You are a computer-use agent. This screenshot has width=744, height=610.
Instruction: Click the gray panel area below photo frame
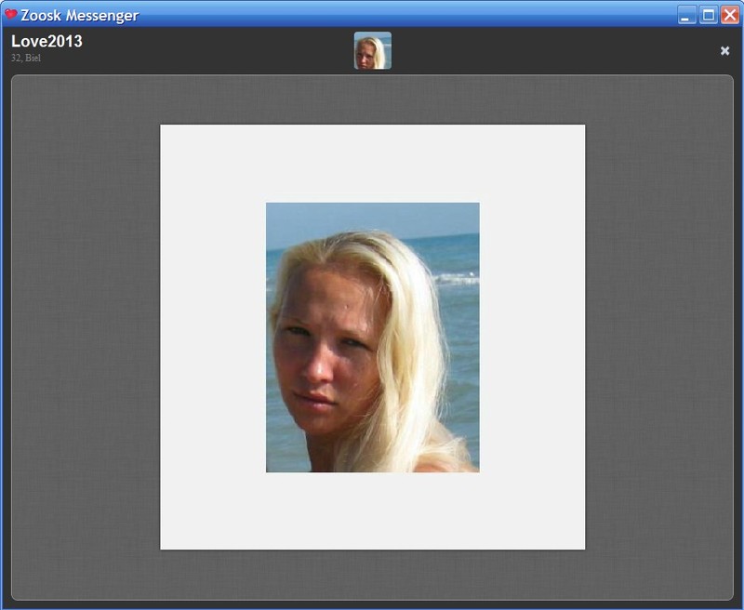pyautogui.click(x=373, y=575)
